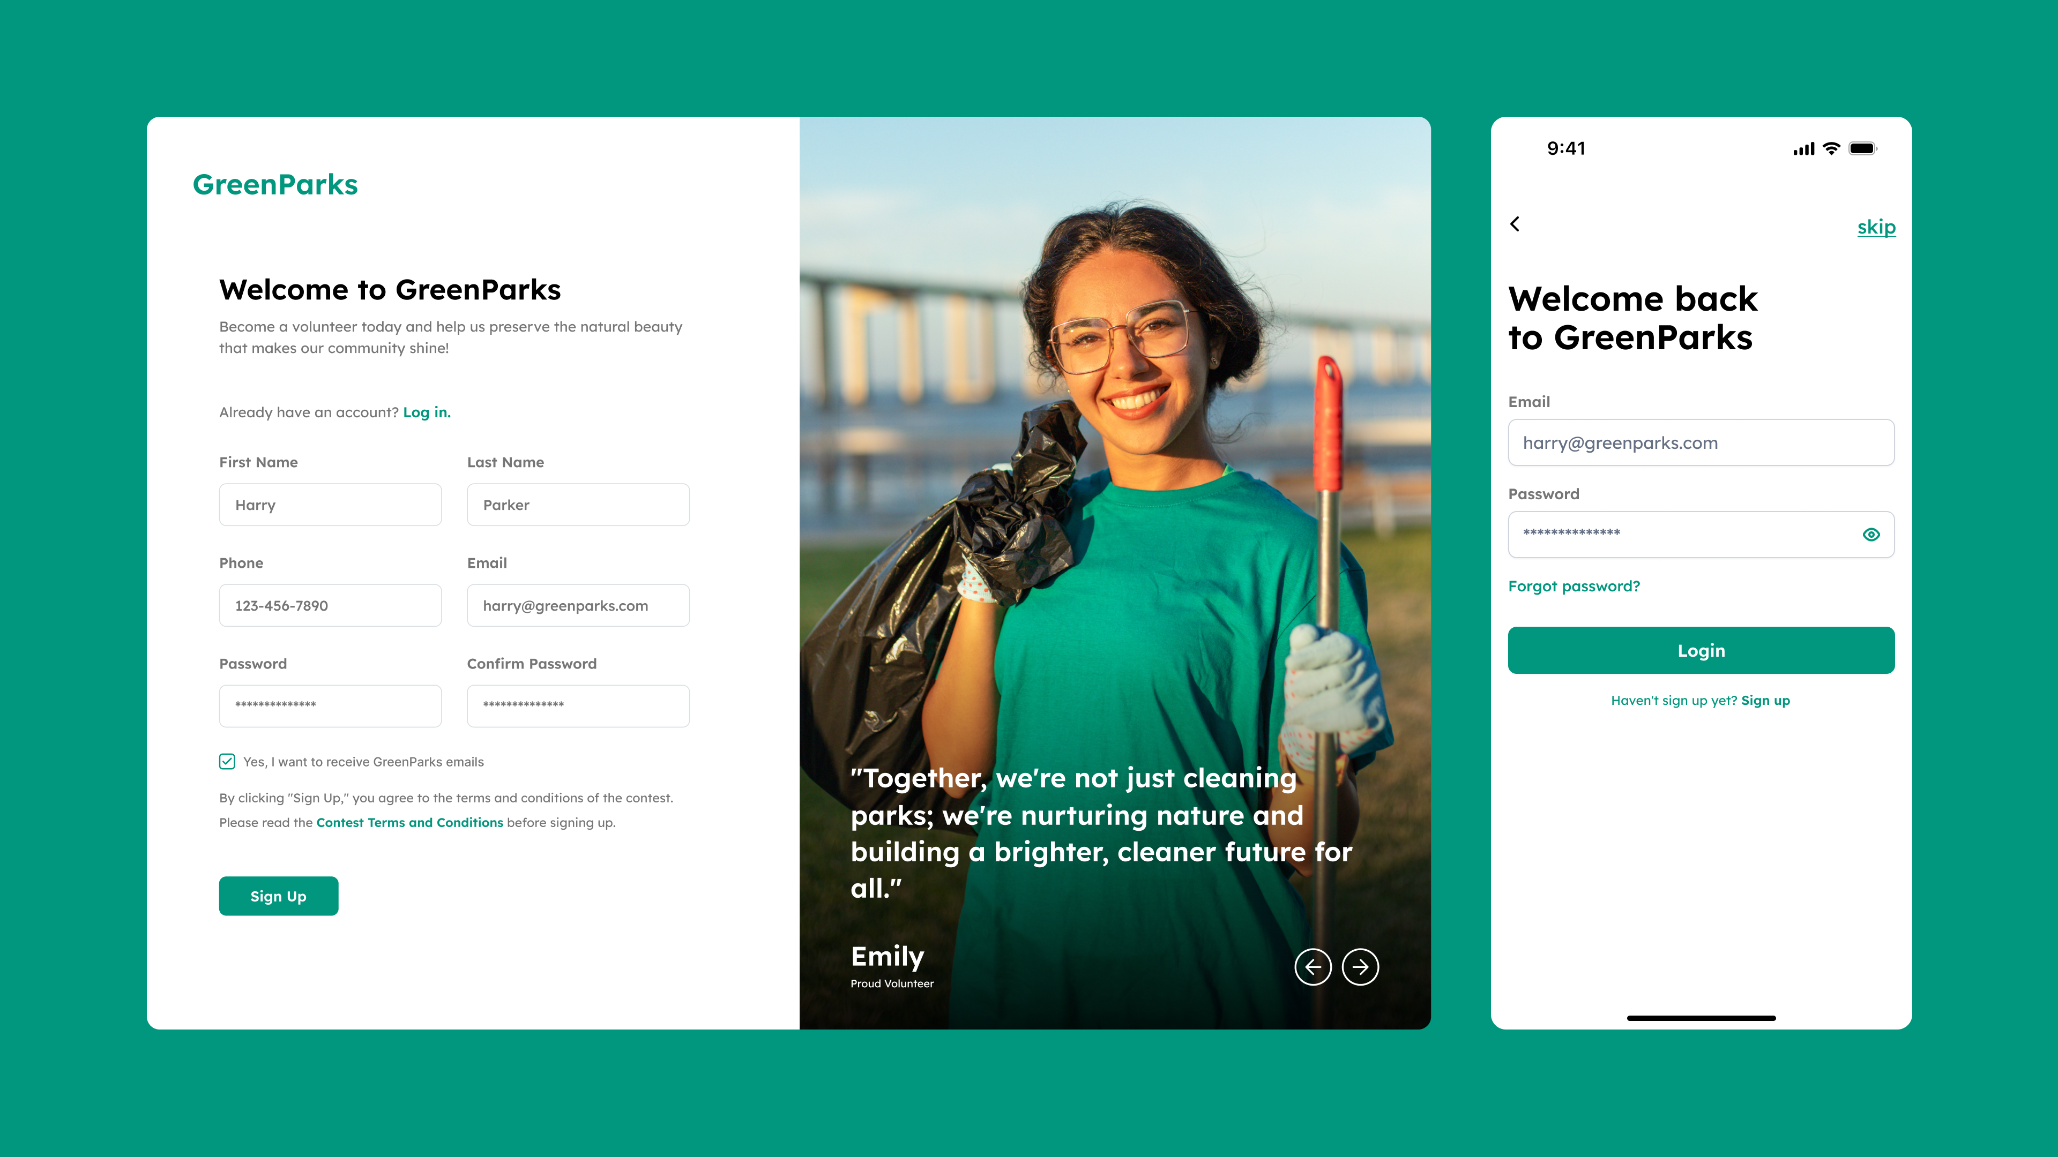Focus the First Name field with Harry
Viewport: 2058px width, 1157px height.
[x=330, y=505]
